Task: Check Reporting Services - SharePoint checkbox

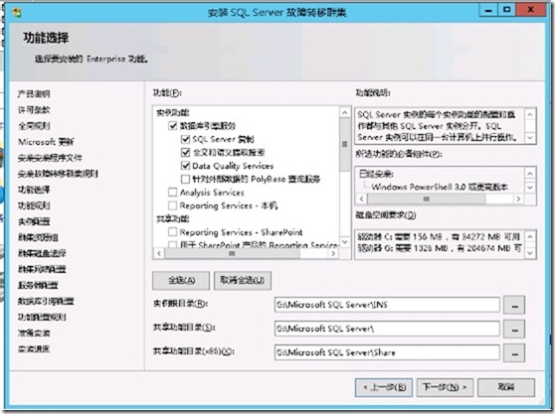Action: coord(172,232)
